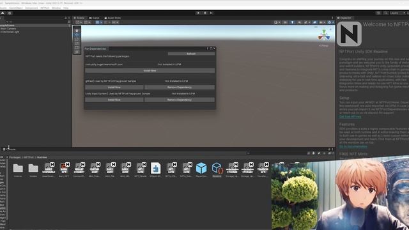Switch to the Asset Store tab
The image size is (409, 230).
[x=112, y=18]
